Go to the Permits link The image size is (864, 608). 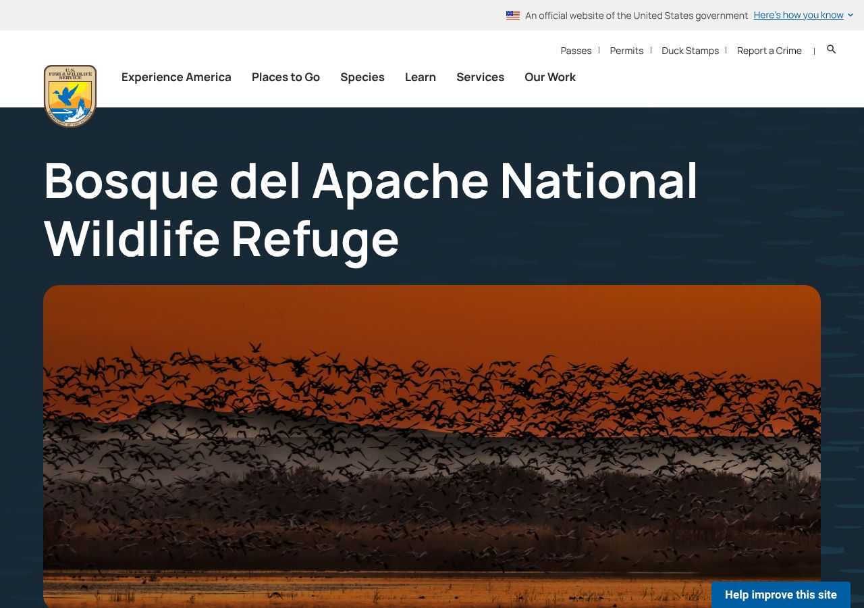coord(626,51)
